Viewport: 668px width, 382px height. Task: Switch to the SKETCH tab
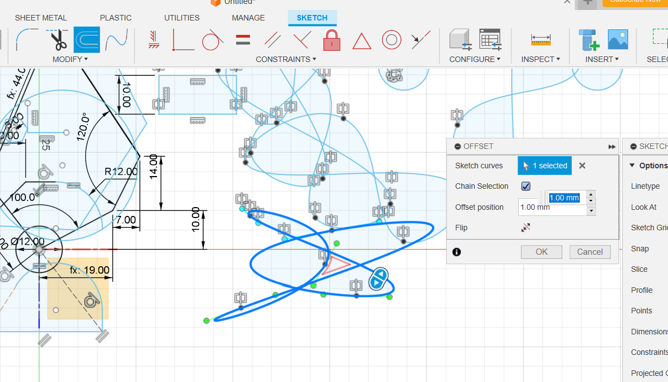[x=312, y=18]
